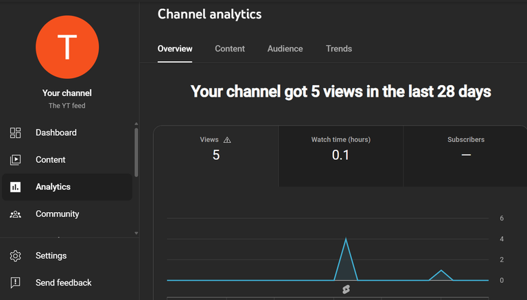
Task: Click the Send feedback speech bubble icon
Action: [x=15, y=283]
